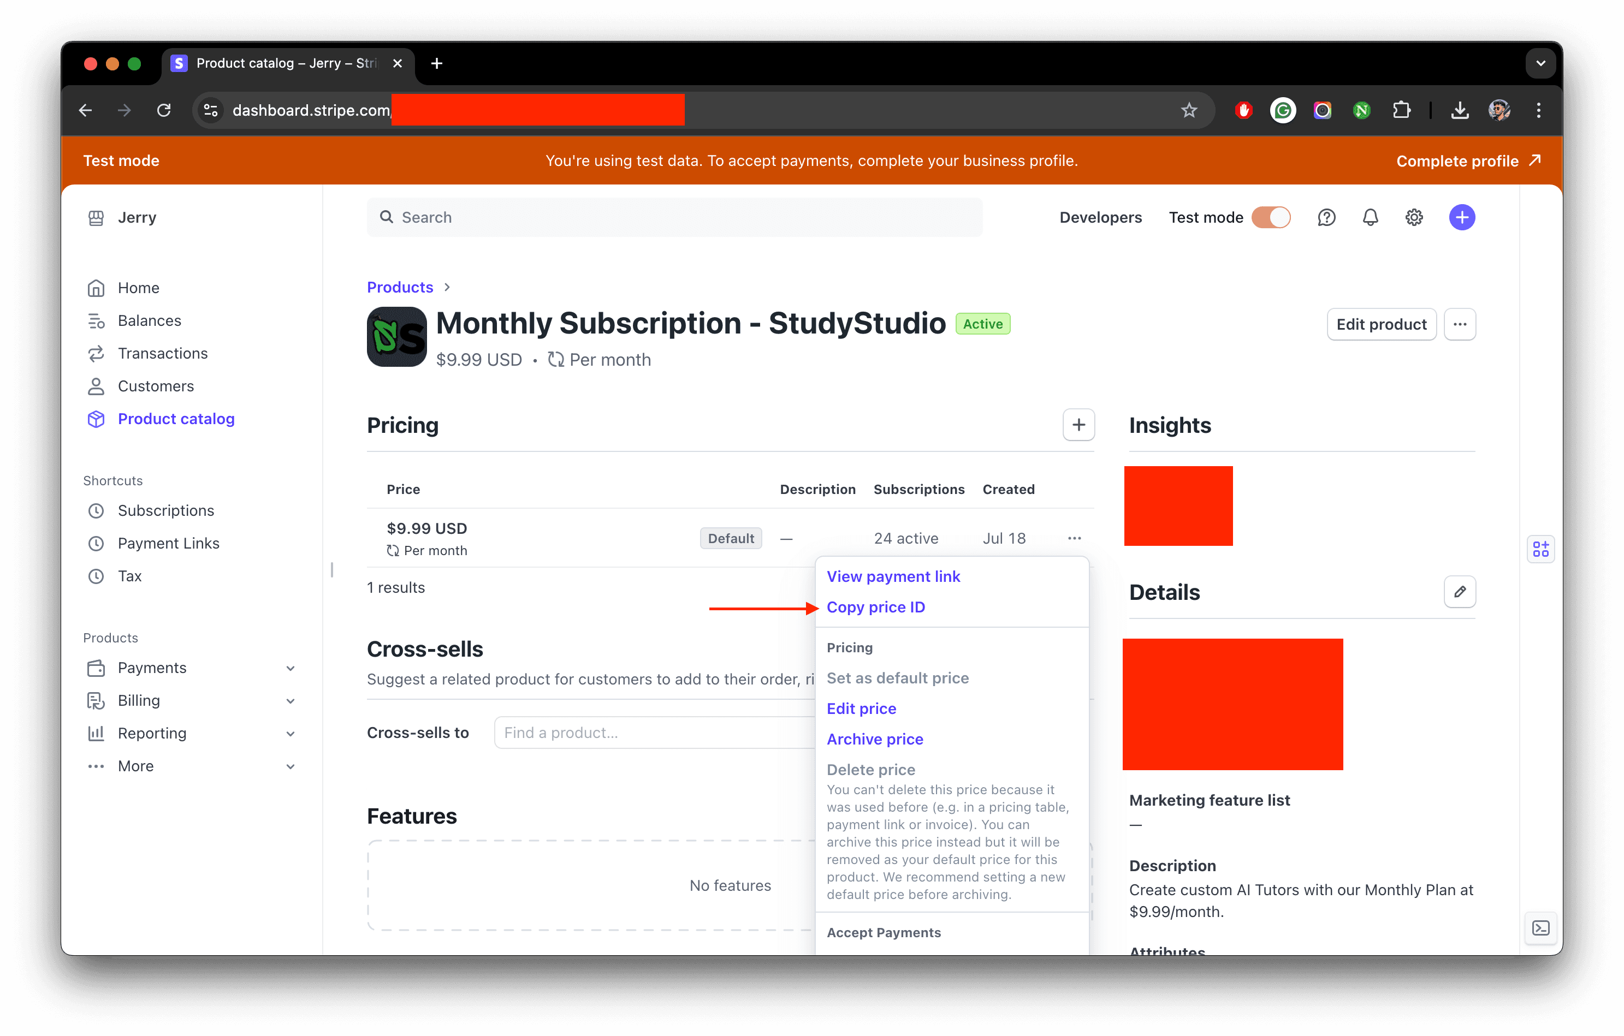Viewport: 1624px width, 1036px height.
Task: Click the Edit product button
Action: pyautogui.click(x=1381, y=324)
